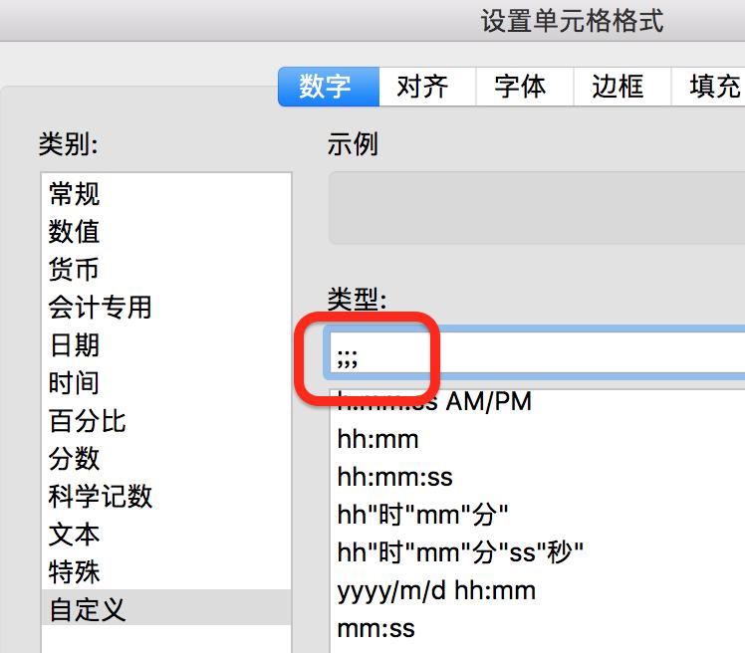This screenshot has width=745, height=653.
Task: Open the 对齐 tab
Action: click(427, 87)
